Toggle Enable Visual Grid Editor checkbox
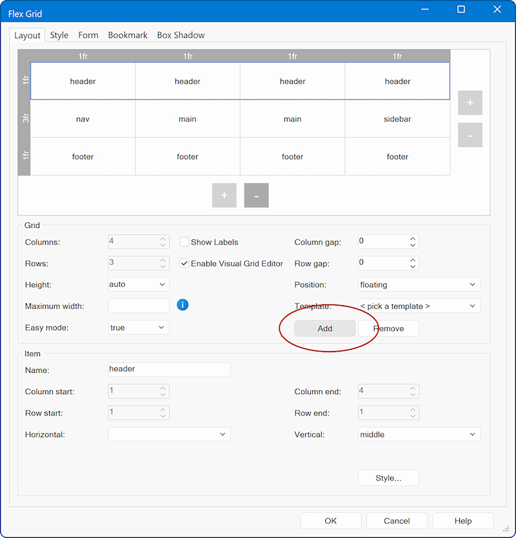516x538 pixels. [184, 263]
